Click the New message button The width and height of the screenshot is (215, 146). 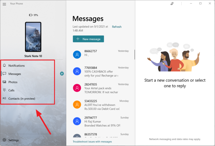click(88, 39)
